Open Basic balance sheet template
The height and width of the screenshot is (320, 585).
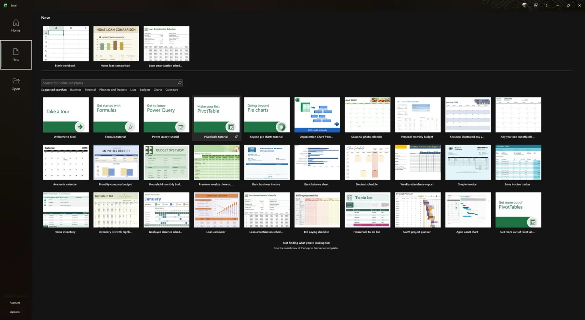317,166
